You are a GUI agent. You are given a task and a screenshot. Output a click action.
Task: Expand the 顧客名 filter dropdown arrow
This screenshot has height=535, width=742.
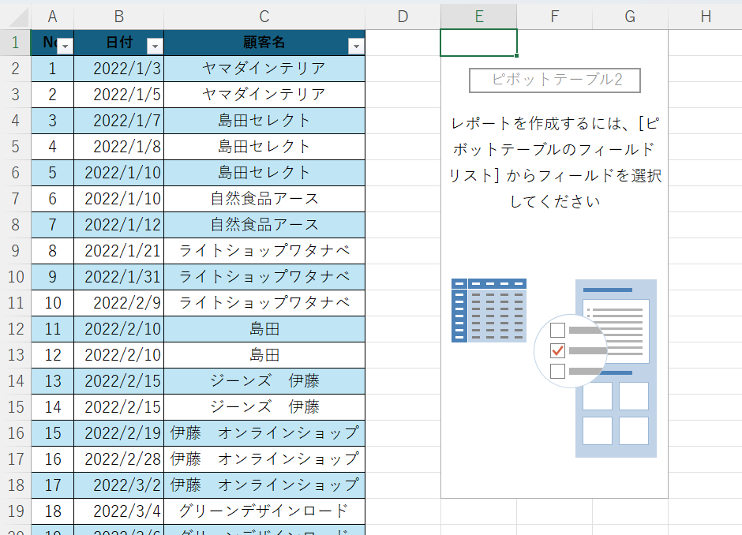tap(356, 47)
